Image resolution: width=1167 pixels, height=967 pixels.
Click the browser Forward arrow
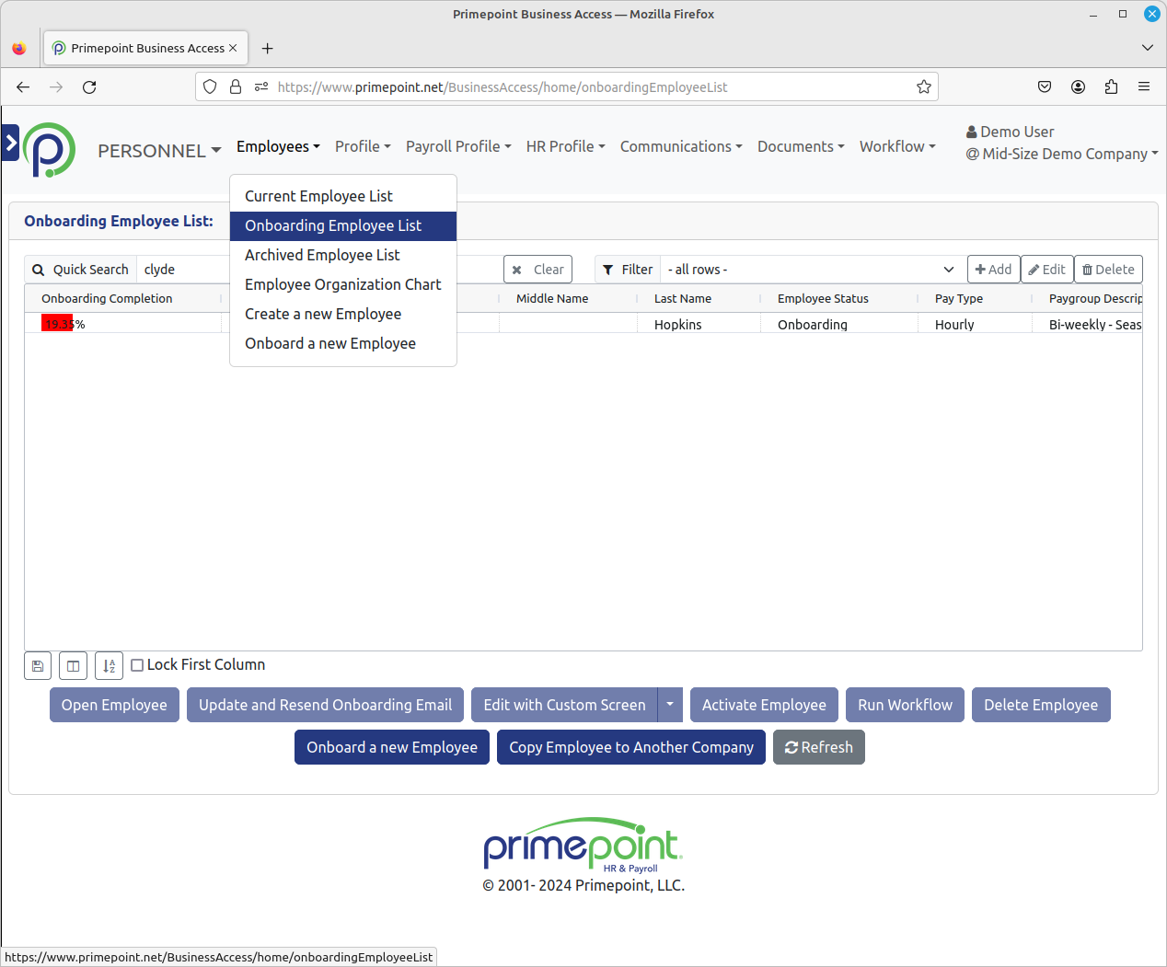pyautogui.click(x=56, y=86)
